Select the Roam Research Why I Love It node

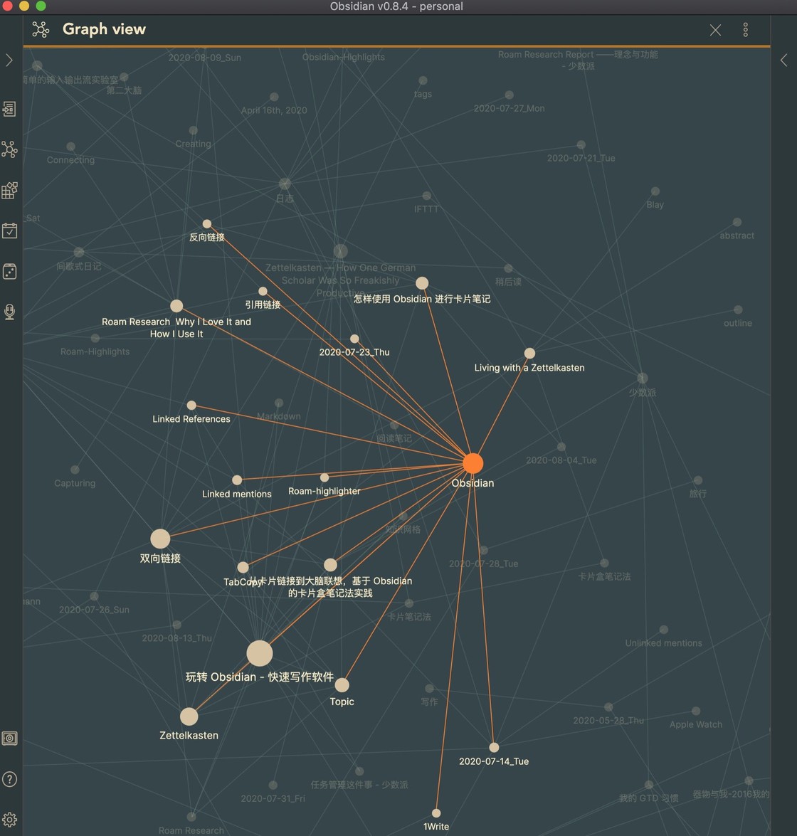pyautogui.click(x=176, y=305)
